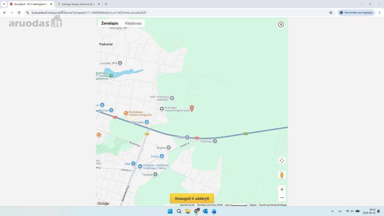Click the Regitra building marker

pos(169,148)
